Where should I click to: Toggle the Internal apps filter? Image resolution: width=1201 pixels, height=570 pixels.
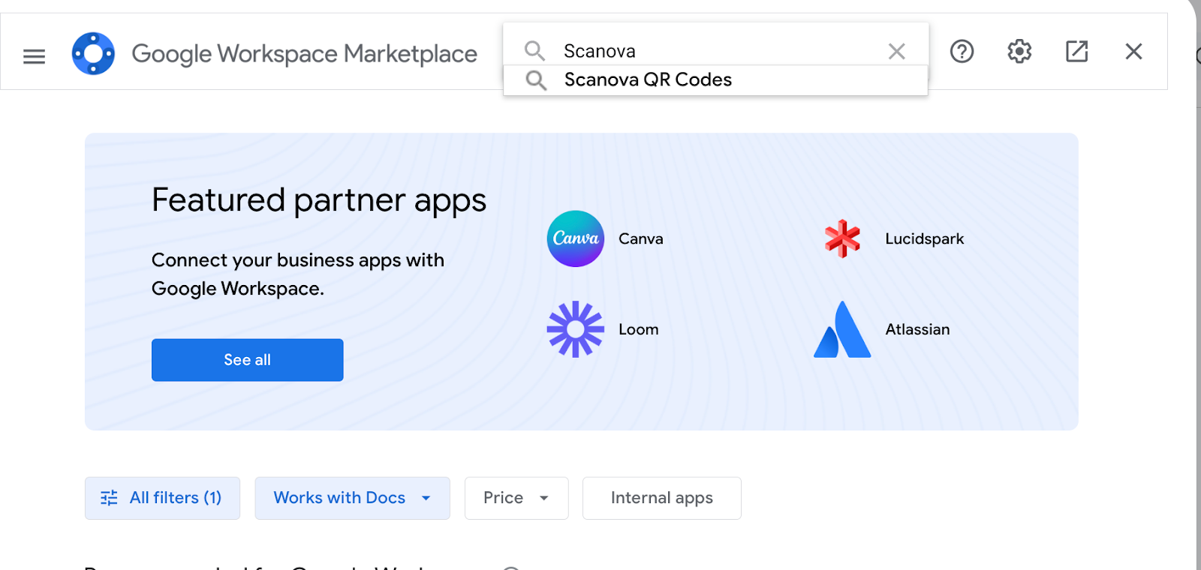pos(661,498)
